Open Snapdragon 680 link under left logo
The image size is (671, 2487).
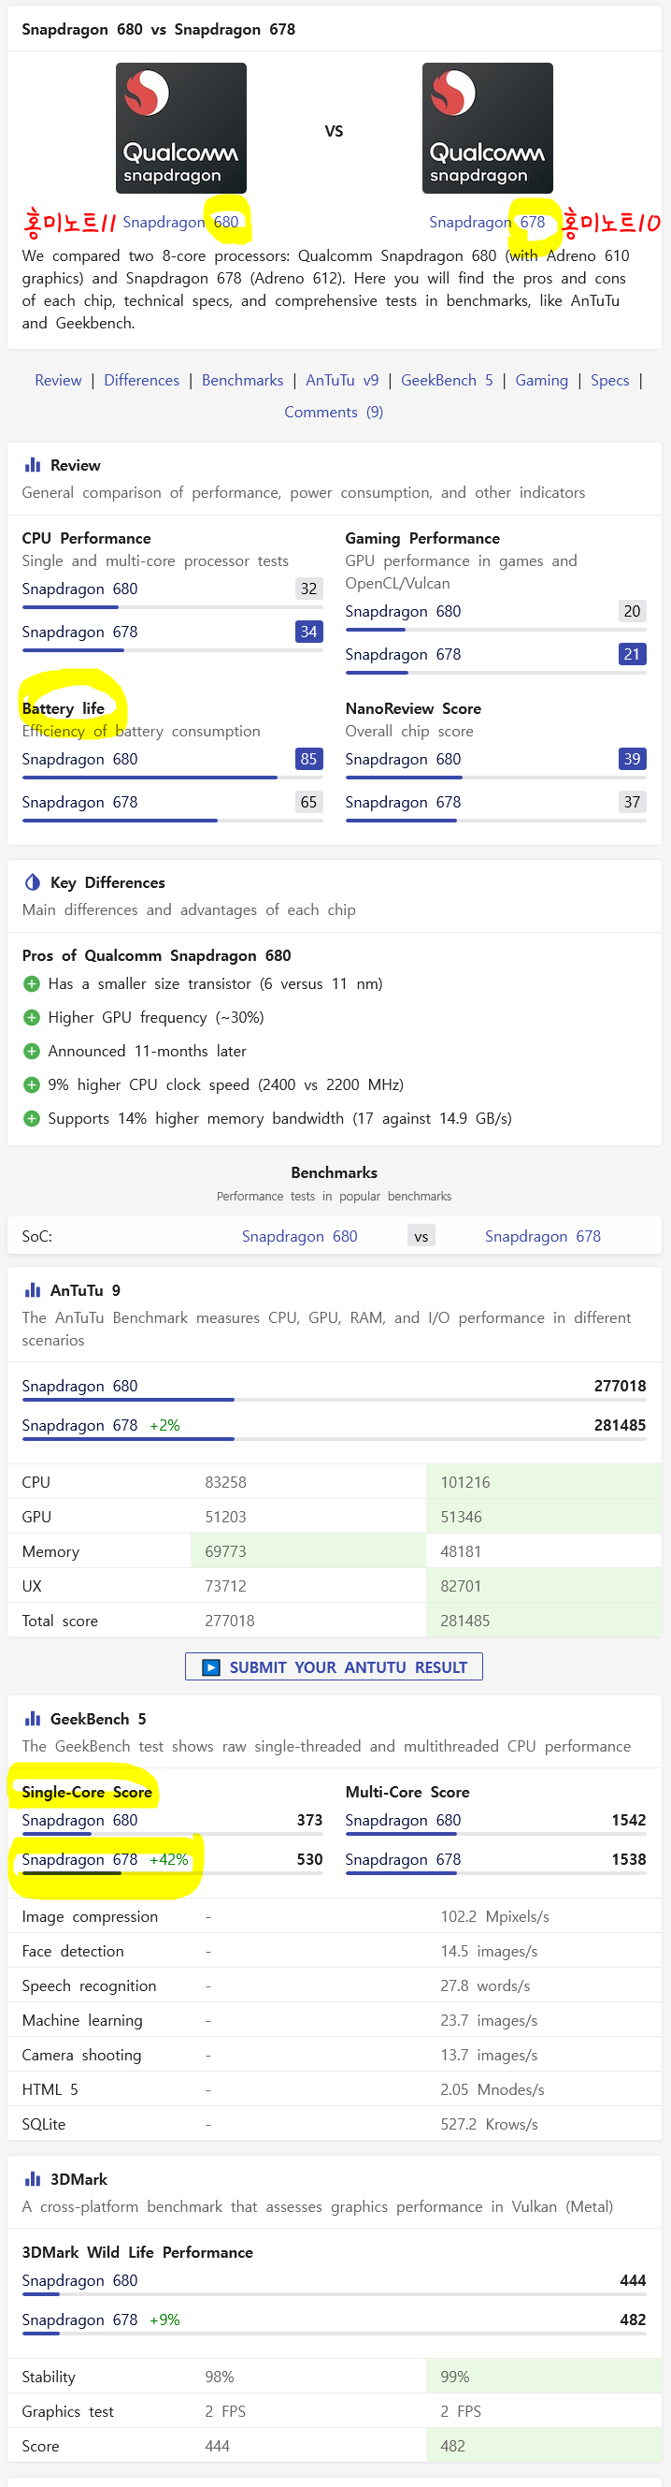click(180, 222)
